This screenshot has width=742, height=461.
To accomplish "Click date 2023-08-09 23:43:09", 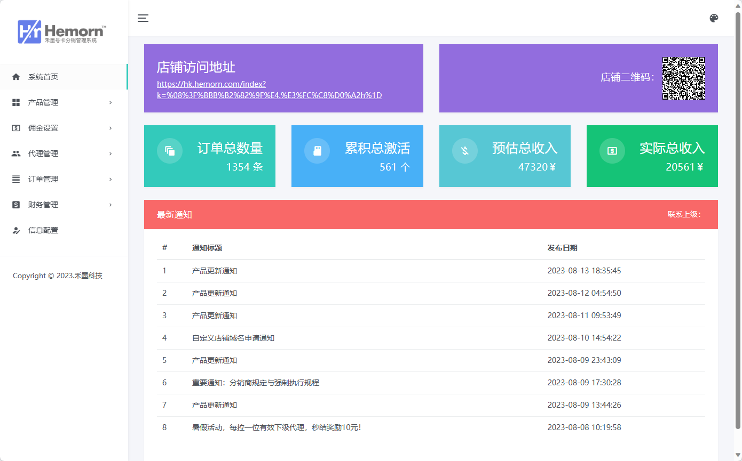I will (584, 360).
